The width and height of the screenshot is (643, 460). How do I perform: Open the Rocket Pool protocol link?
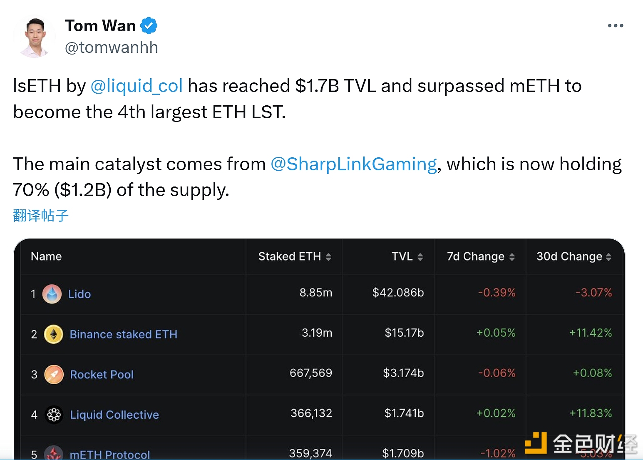click(102, 374)
